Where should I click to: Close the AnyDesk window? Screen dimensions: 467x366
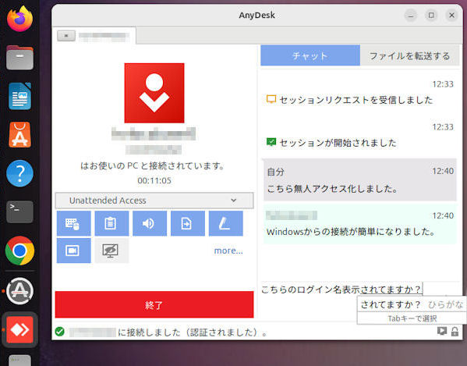click(452, 15)
